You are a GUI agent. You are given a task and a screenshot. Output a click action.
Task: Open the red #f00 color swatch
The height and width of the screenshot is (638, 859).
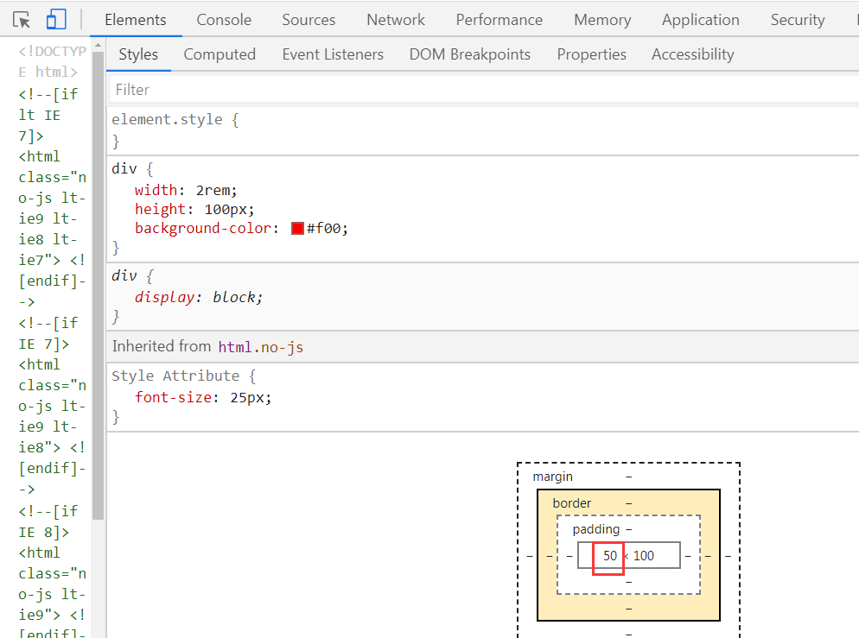tap(297, 229)
